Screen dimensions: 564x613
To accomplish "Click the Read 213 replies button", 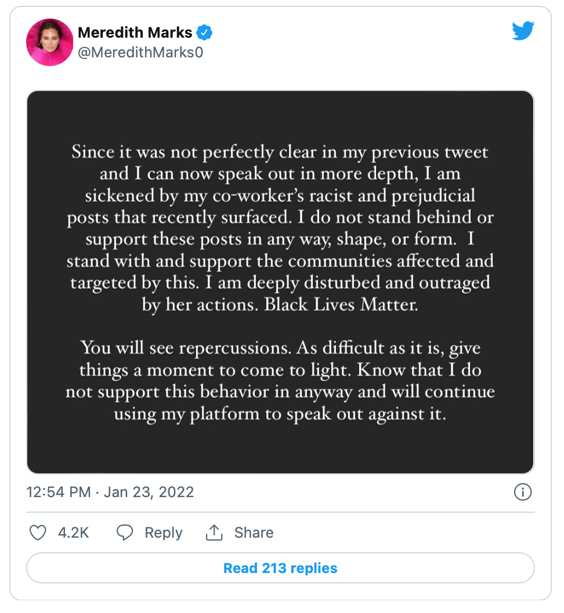I will click(280, 568).
